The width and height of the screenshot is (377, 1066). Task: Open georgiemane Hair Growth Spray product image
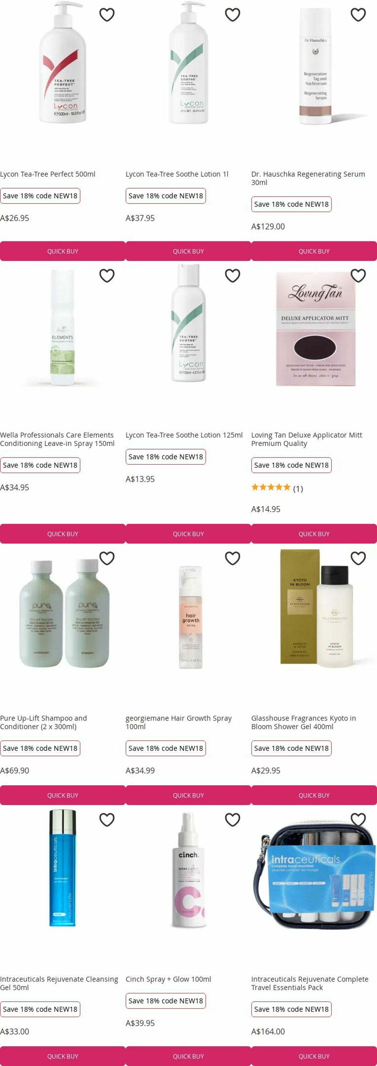(191, 617)
